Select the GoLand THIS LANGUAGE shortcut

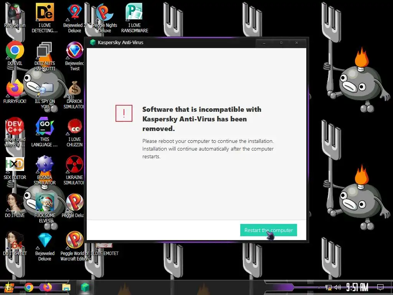pyautogui.click(x=45, y=132)
